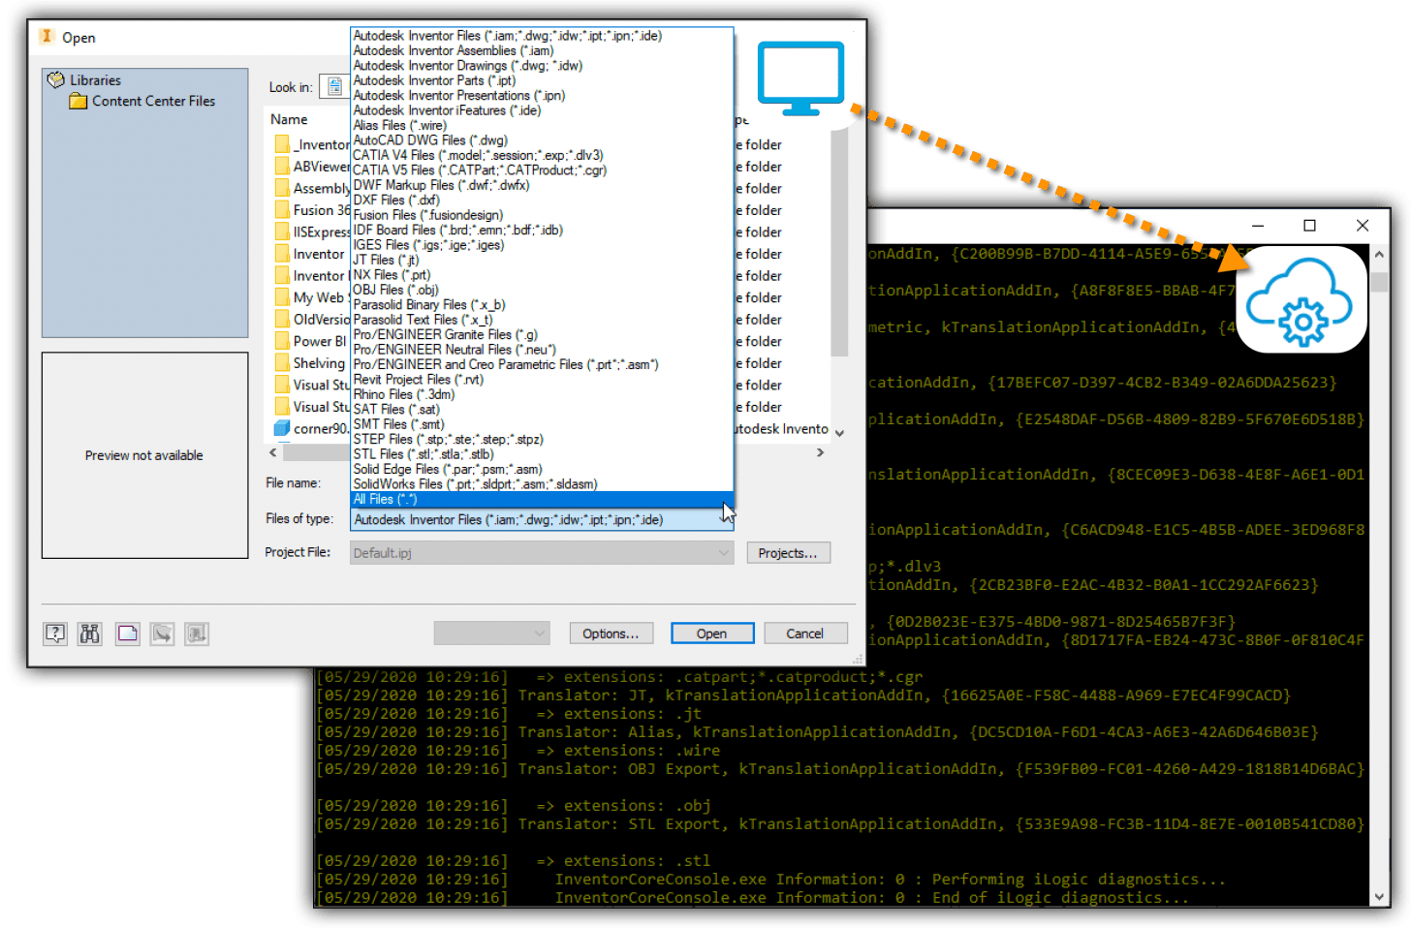Click the Power BI folder icon
The height and width of the screenshot is (928, 1411).
point(282,341)
